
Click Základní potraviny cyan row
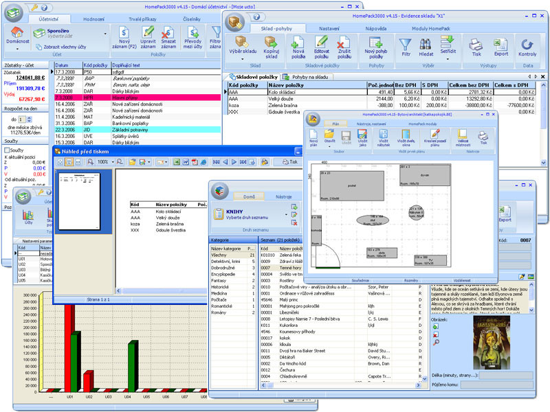[x=138, y=130]
